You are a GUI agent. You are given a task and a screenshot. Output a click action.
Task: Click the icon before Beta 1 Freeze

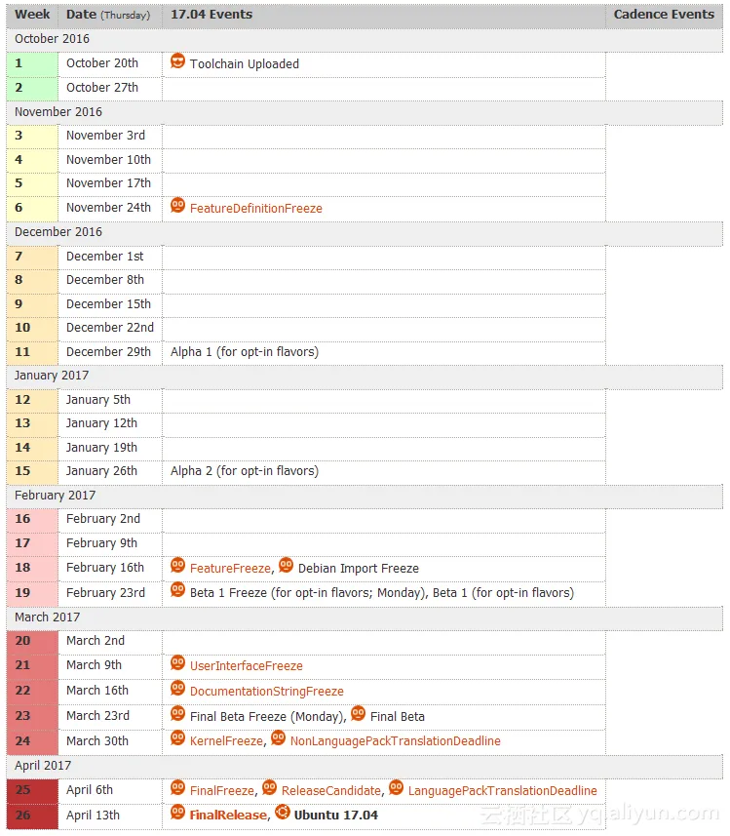[x=177, y=590]
